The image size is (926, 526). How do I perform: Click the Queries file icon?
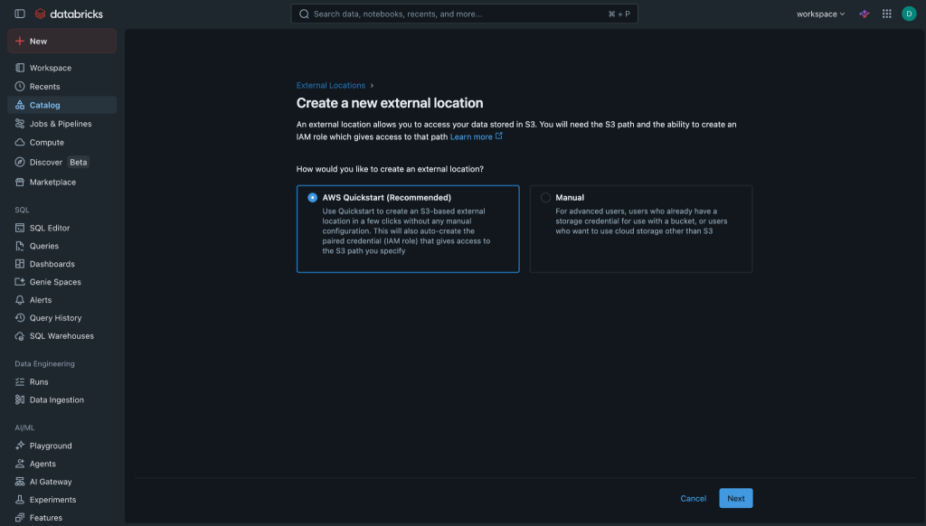click(20, 246)
